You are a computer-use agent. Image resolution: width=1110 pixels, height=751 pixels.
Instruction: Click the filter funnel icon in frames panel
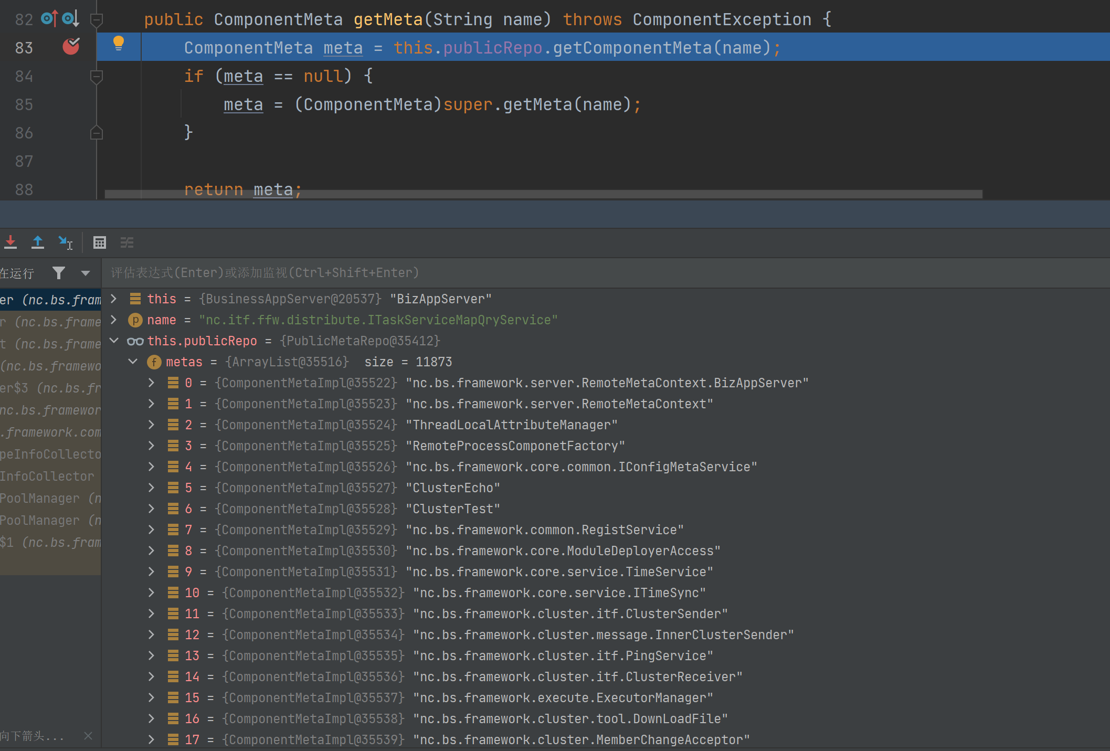tap(59, 273)
